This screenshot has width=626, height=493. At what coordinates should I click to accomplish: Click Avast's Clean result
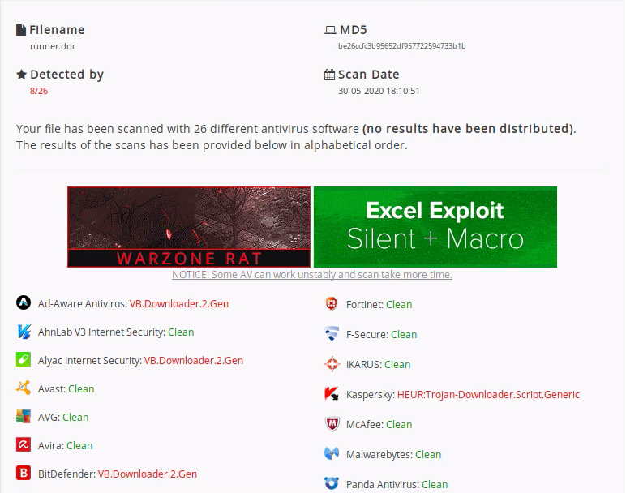pyautogui.click(x=81, y=389)
